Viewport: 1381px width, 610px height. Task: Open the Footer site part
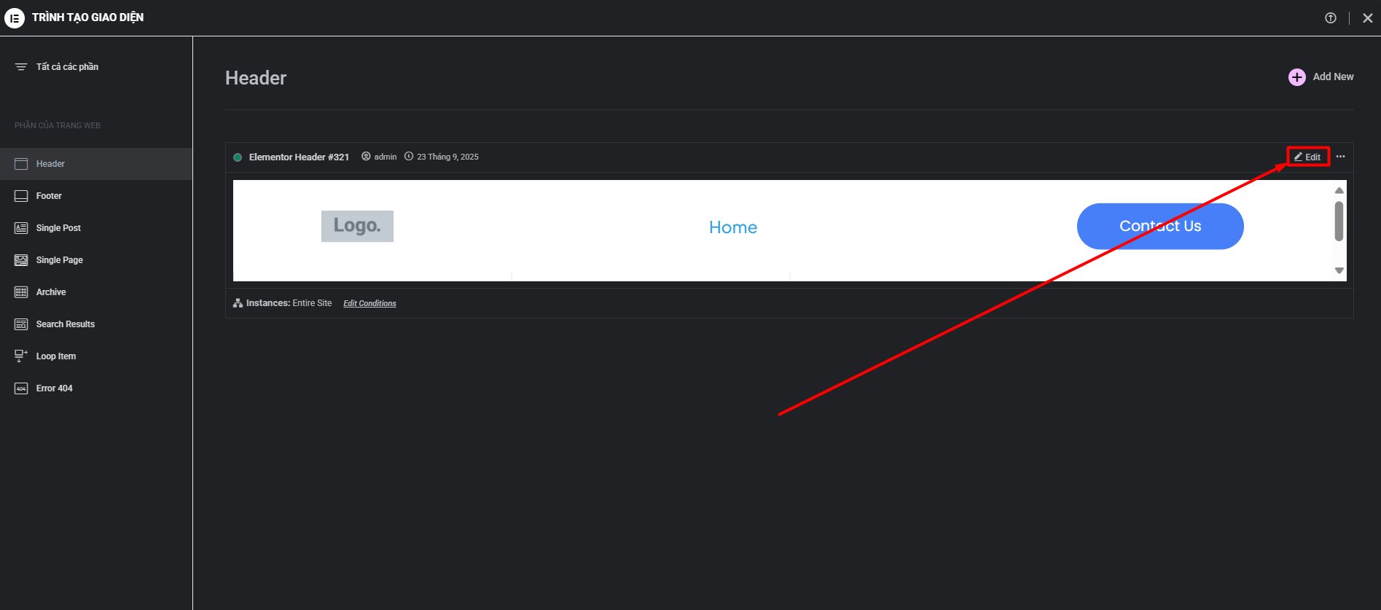tap(49, 196)
